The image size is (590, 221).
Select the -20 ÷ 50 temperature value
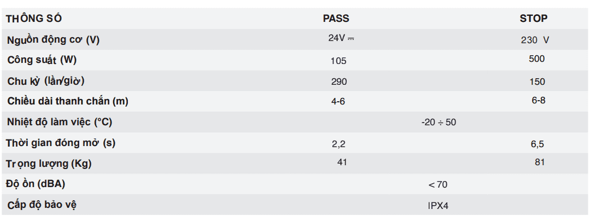point(439,122)
